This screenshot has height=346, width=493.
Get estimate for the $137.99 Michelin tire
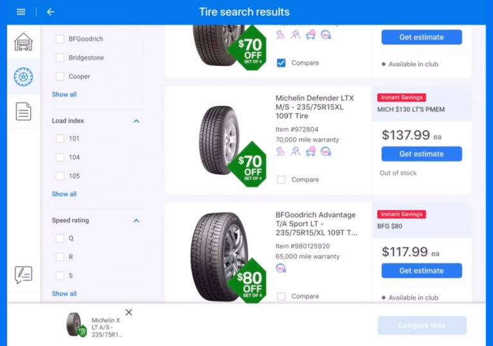pos(422,154)
